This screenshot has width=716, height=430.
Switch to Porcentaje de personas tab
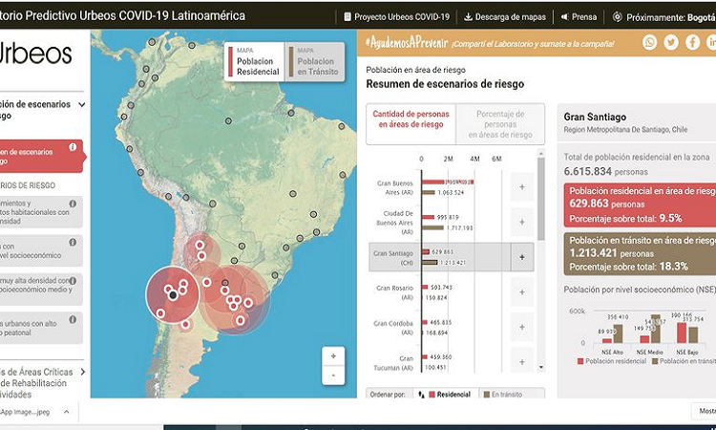pos(500,124)
